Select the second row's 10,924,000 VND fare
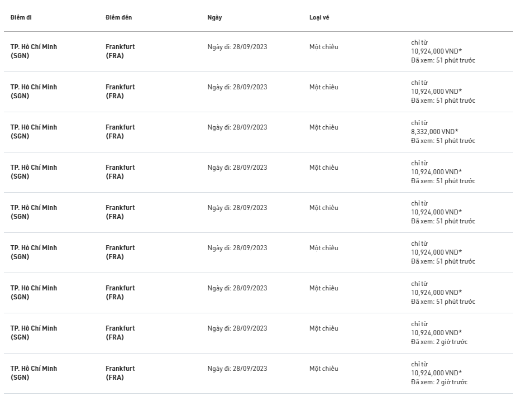This screenshot has width=516, height=401. tap(436, 92)
